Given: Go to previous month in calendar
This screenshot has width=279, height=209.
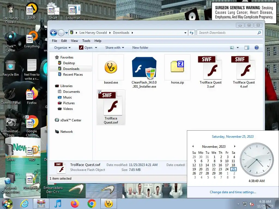Looking at the screenshot, I should click(193, 146).
